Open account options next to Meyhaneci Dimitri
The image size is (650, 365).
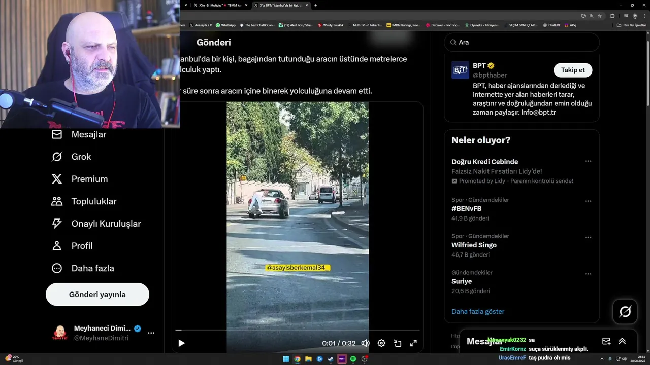tap(151, 333)
